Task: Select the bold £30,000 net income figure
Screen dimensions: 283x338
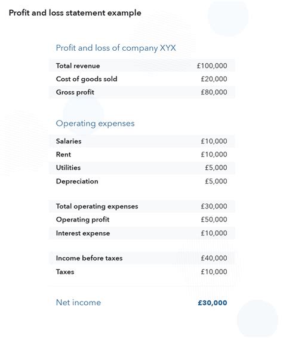Action: (x=213, y=303)
